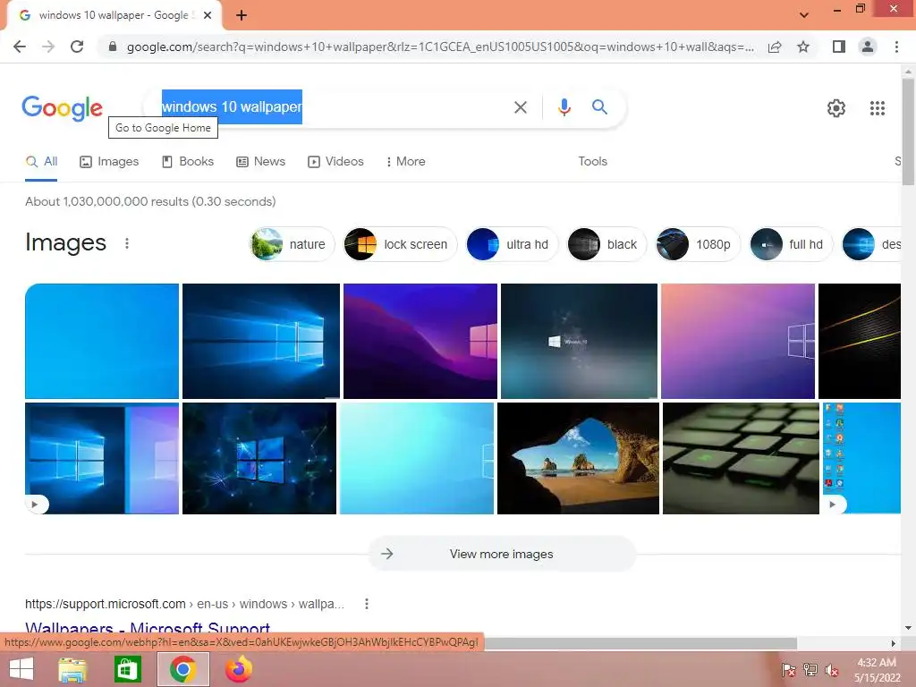Click play badge on desktop icons thumbnail
The width and height of the screenshot is (916, 687).
834,505
